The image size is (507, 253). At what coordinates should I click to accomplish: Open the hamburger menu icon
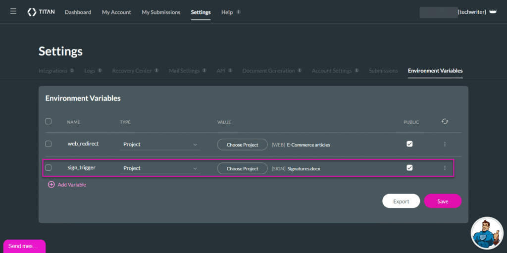pos(13,11)
